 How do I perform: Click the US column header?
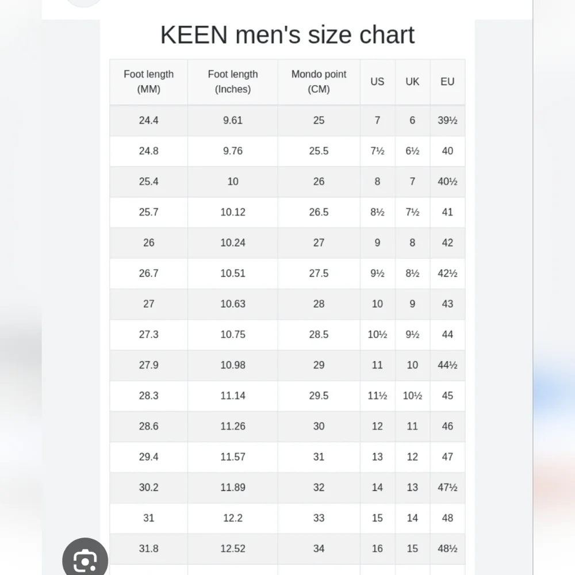pos(377,82)
